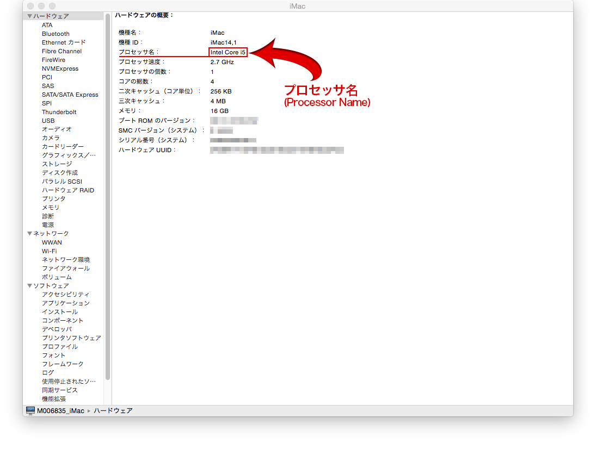Open インストール entry
Image resolution: width=596 pixels, height=449 pixels.
point(60,311)
